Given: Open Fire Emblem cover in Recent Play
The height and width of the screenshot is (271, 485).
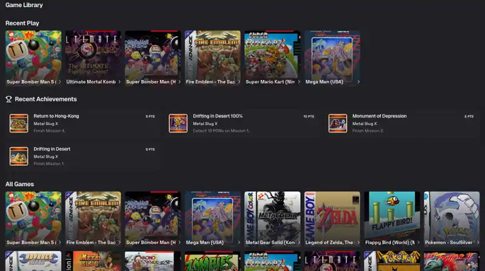Looking at the screenshot, I should [x=213, y=57].
